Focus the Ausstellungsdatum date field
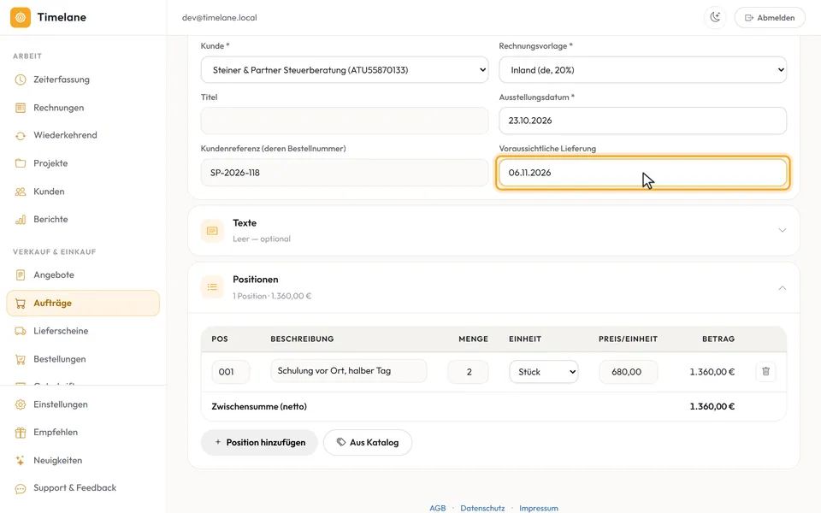 642,121
